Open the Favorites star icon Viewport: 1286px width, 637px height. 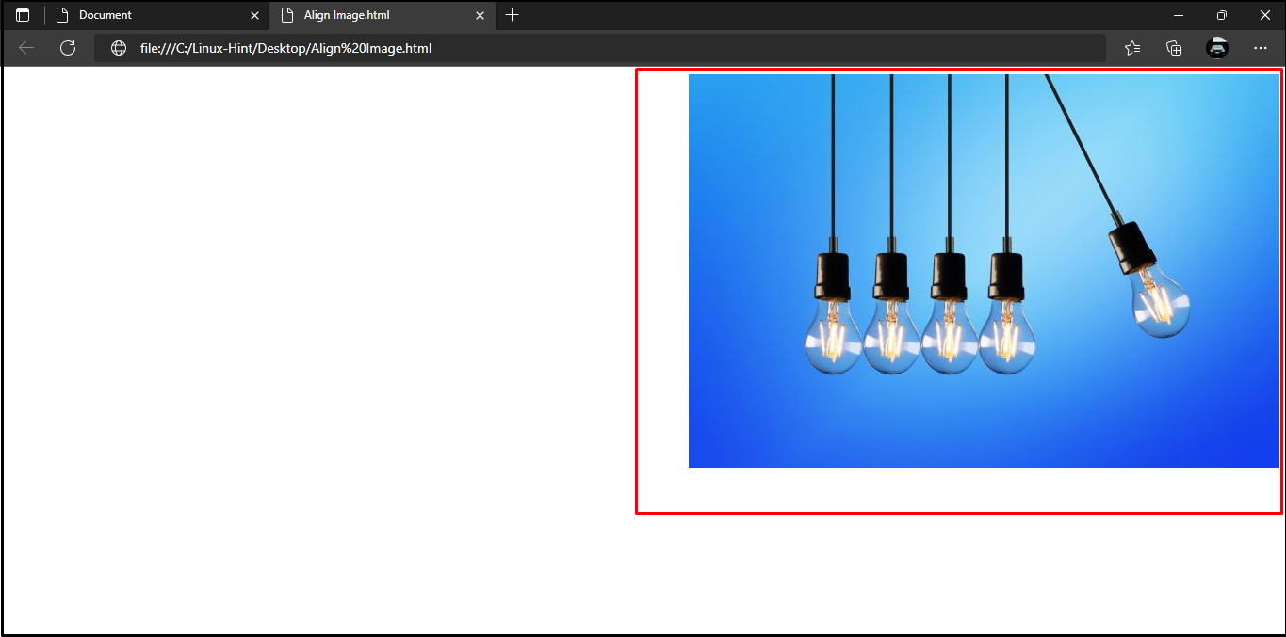pos(1131,48)
